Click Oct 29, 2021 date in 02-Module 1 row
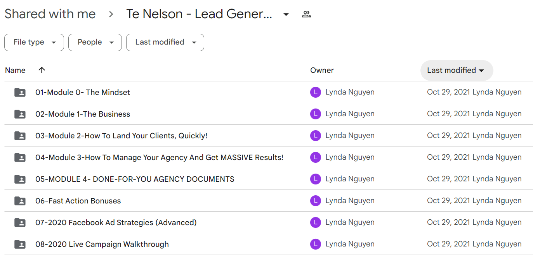The image size is (533, 255). pyautogui.click(x=448, y=114)
